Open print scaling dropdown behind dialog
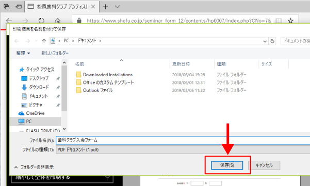 (62, 178)
